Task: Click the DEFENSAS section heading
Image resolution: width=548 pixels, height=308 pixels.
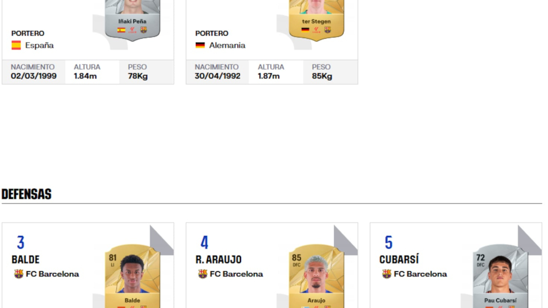Action: tap(27, 194)
